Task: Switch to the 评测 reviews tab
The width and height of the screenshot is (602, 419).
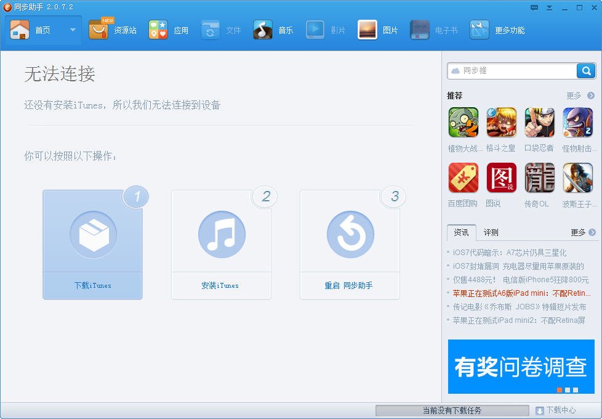Action: click(x=491, y=232)
